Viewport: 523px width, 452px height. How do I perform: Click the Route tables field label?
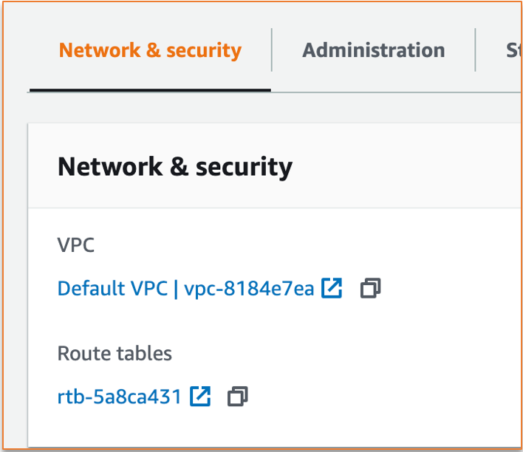[114, 353]
